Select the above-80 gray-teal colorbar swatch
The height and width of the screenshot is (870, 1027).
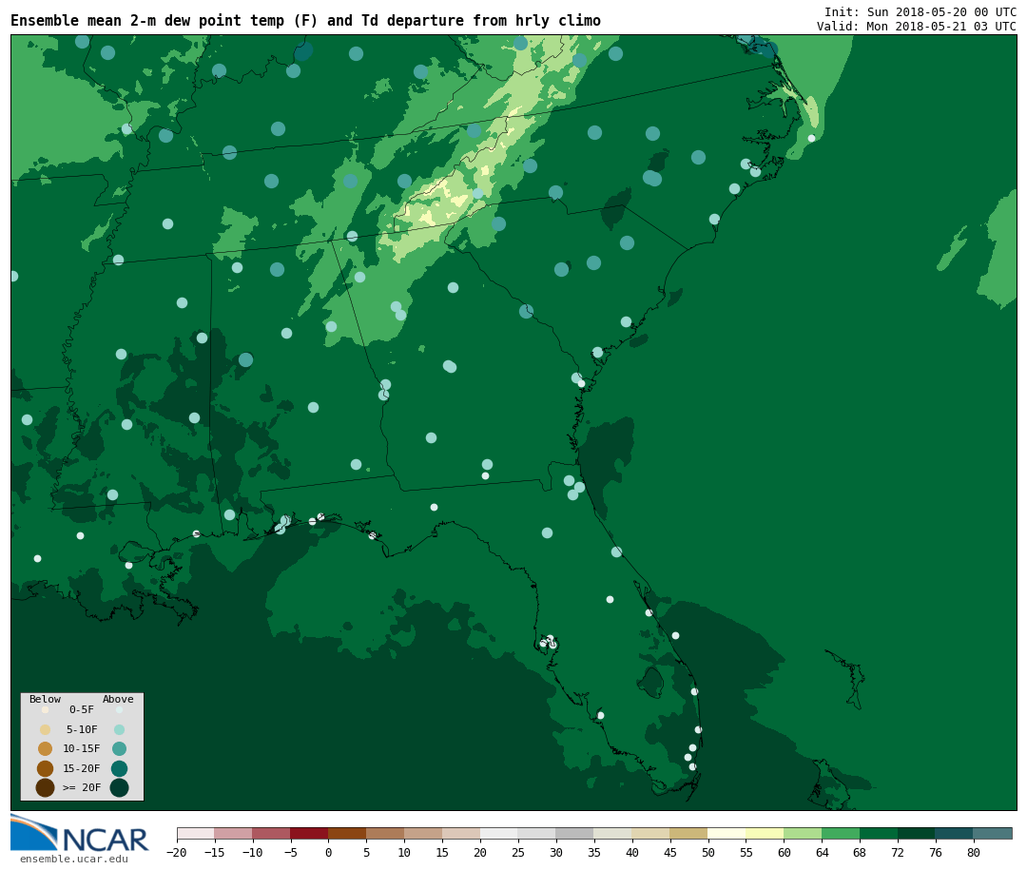click(993, 834)
